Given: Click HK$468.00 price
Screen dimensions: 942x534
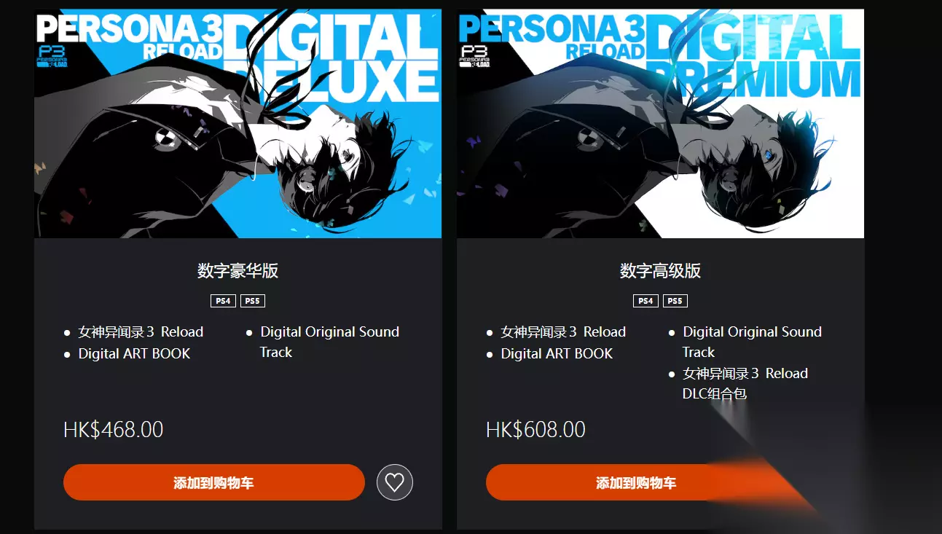Looking at the screenshot, I should point(114,429).
